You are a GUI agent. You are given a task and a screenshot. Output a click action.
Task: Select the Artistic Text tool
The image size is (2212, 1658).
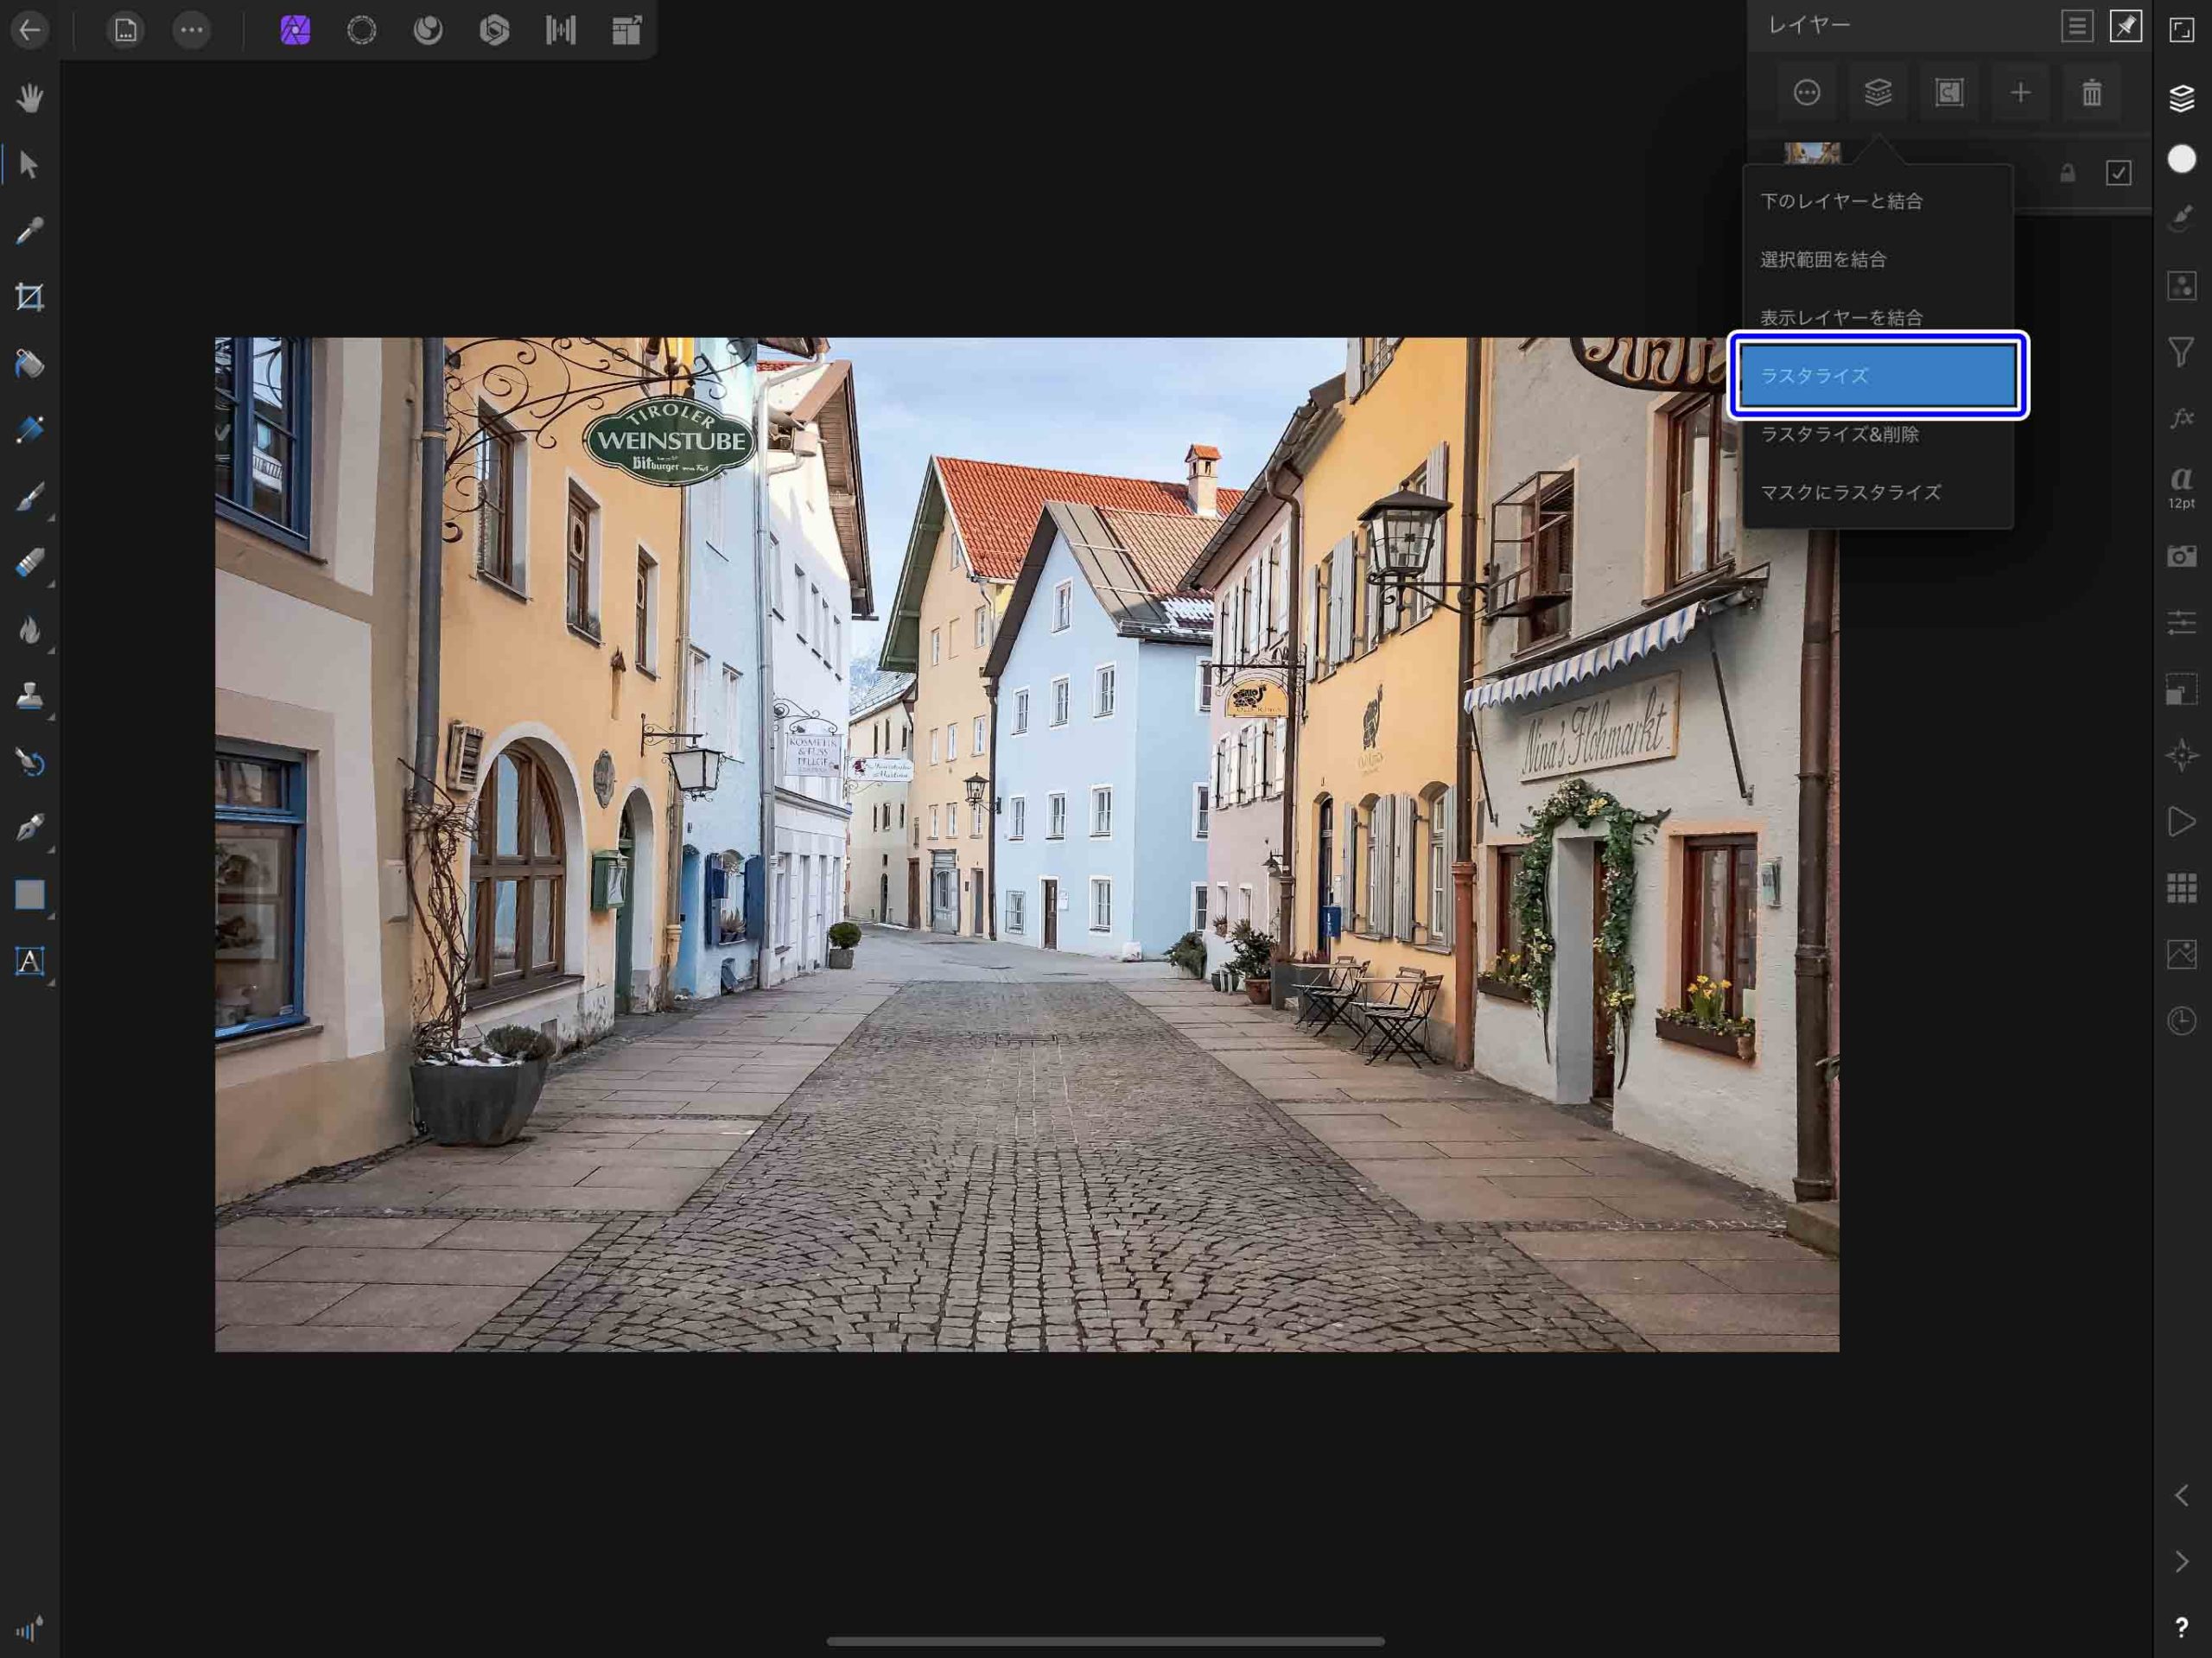(29, 961)
